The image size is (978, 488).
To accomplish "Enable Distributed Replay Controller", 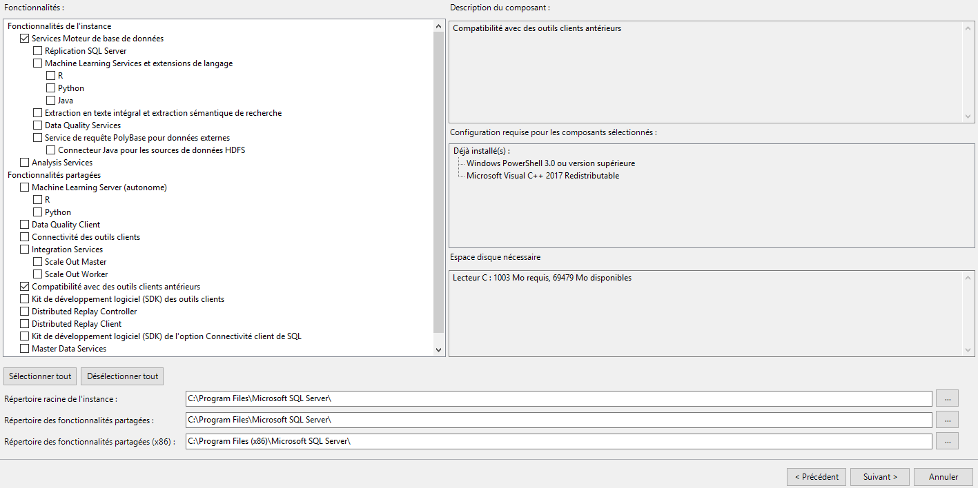I will [x=25, y=312].
